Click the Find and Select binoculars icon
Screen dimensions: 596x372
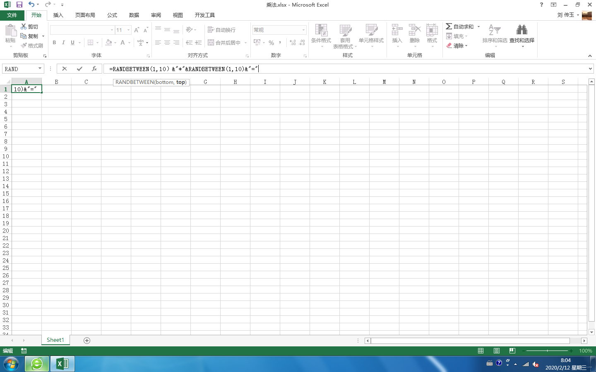click(521, 31)
